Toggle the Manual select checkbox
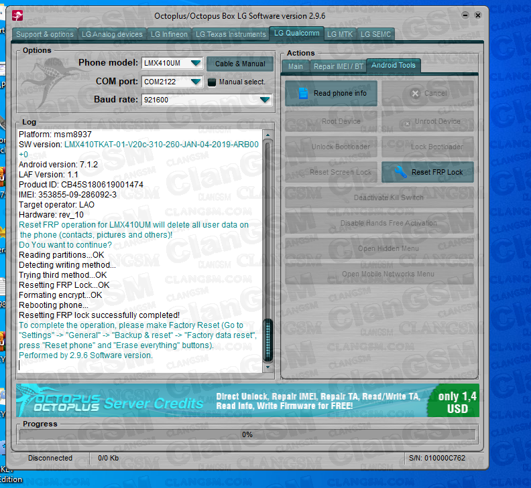 click(x=212, y=82)
